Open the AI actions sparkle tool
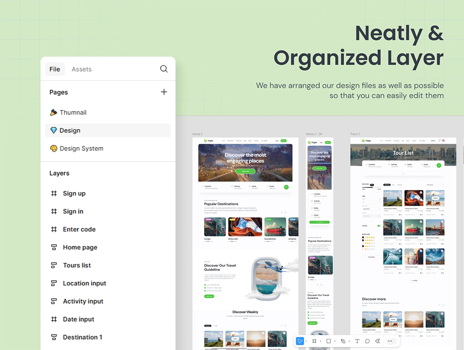Viewport: 464px width, 350px height. click(378, 341)
